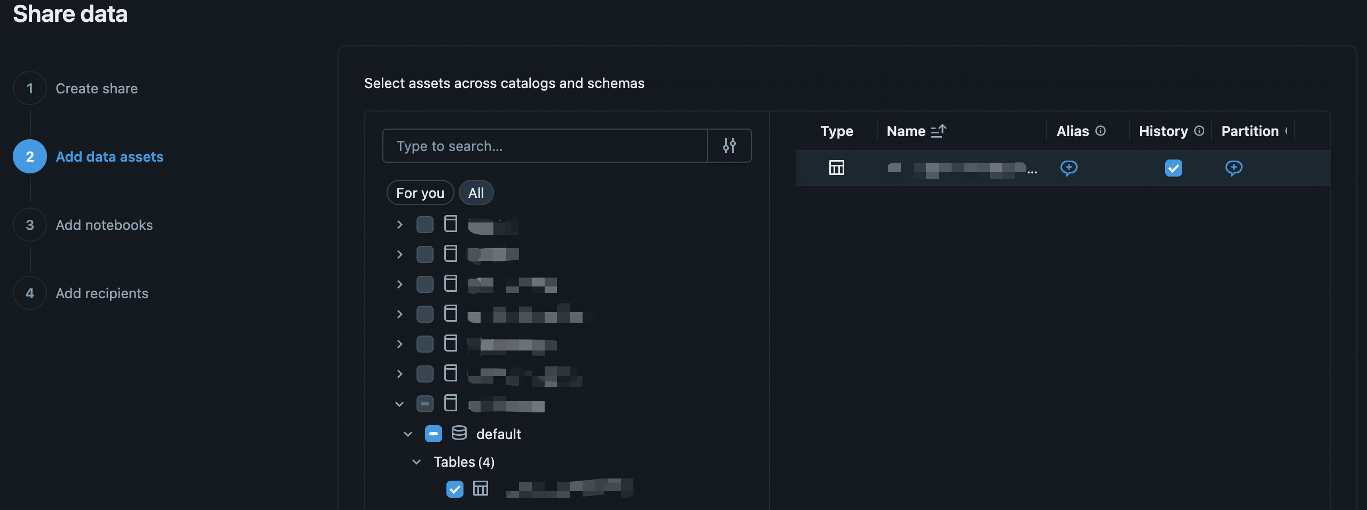Expand the first catalog in the tree
The image size is (1367, 510).
(x=399, y=225)
